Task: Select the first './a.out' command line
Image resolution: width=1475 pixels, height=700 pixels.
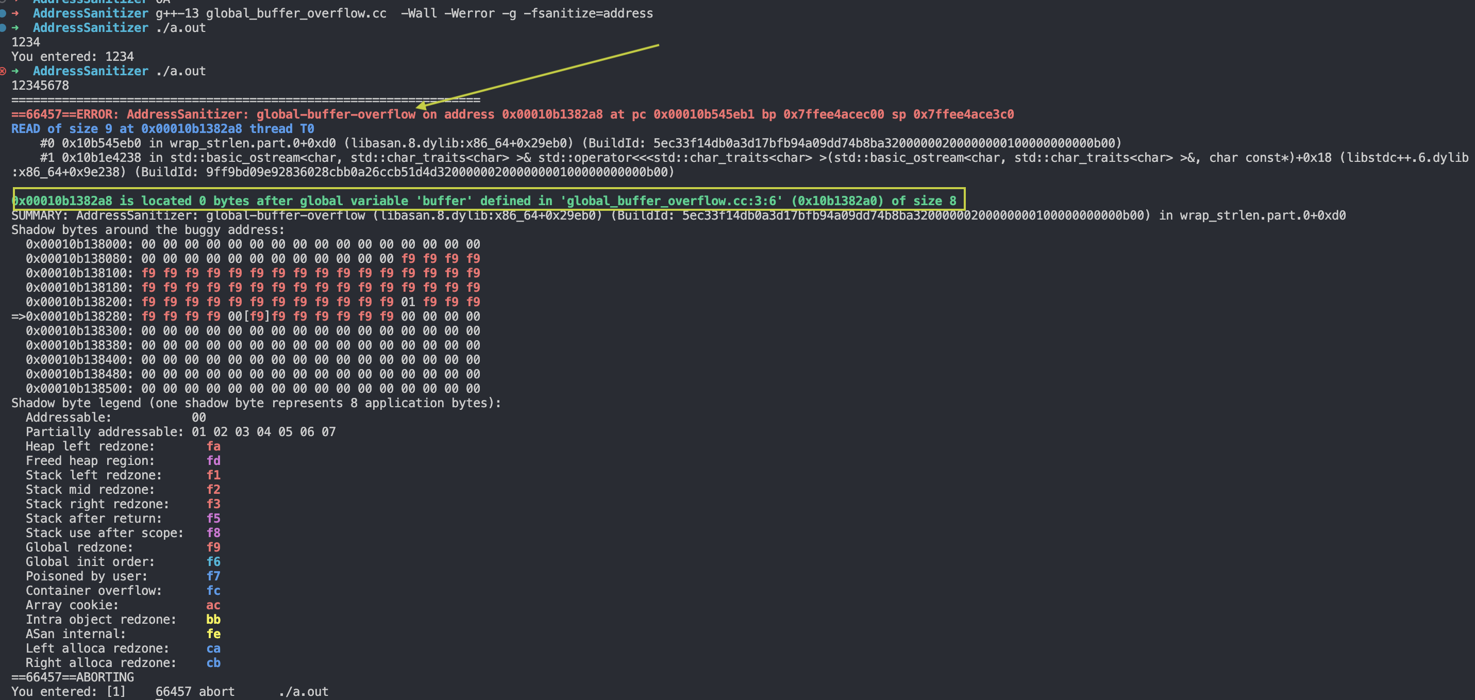Action: click(x=180, y=27)
